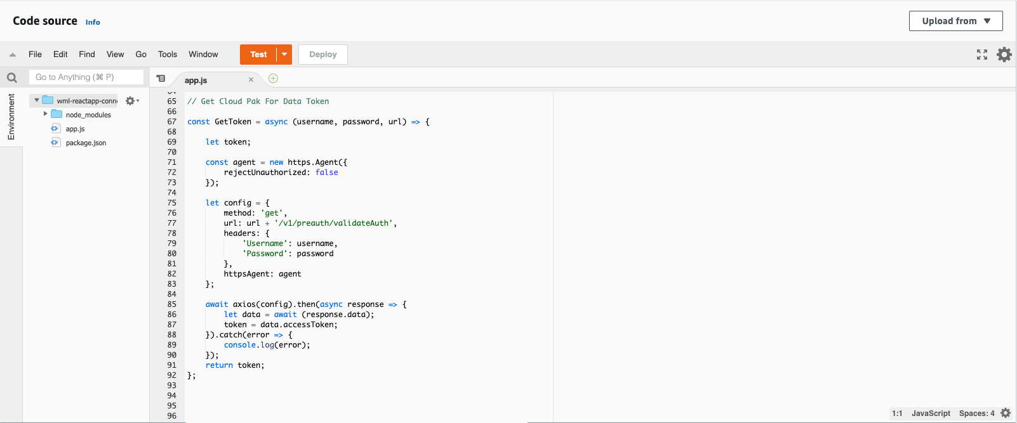The height and width of the screenshot is (423, 1017).
Task: Change the Spaces: 4 indentation setting
Action: point(976,413)
